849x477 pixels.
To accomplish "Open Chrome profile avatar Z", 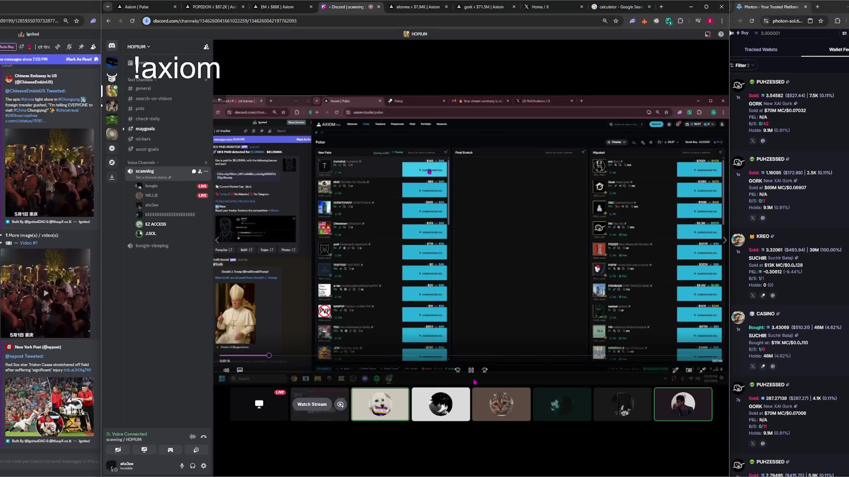I will click(x=710, y=21).
